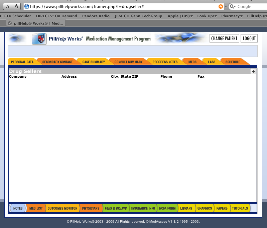The height and width of the screenshot is (228, 267).
Task: Open the Med List bottom tab
Action: click(x=36, y=208)
